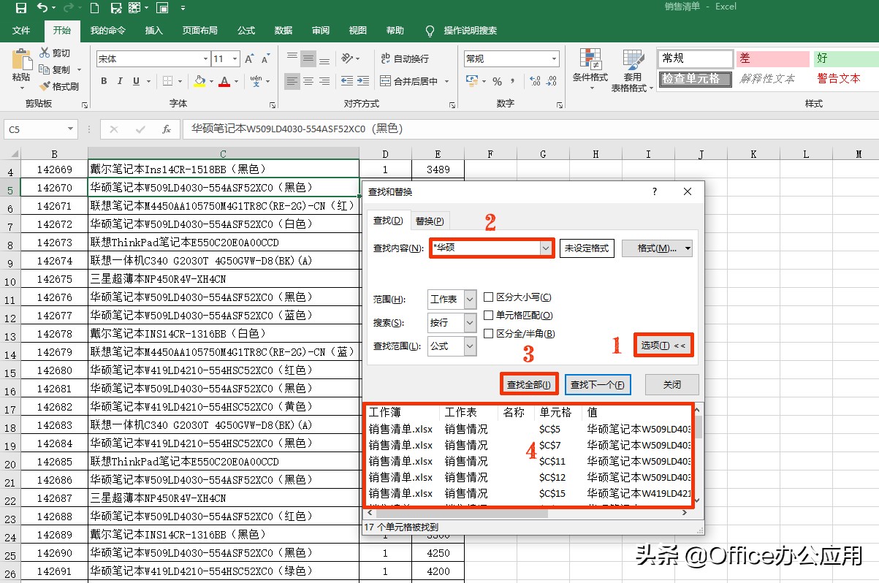This screenshot has height=583, width=879.
Task: Click Copy (复制) icon
Action: [x=45, y=69]
